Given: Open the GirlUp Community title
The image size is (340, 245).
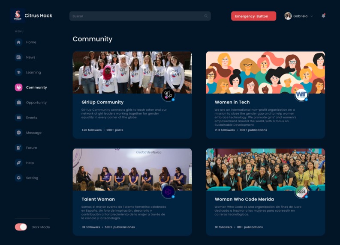Looking at the screenshot, I should click(102, 102).
